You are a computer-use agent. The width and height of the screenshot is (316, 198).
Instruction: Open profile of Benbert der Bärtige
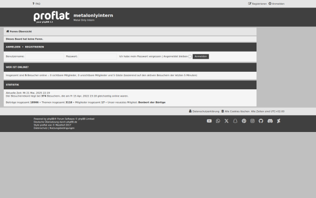pyautogui.click(x=152, y=102)
